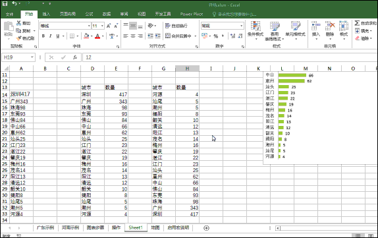Decrease font size with the small A icon

pos(116,26)
